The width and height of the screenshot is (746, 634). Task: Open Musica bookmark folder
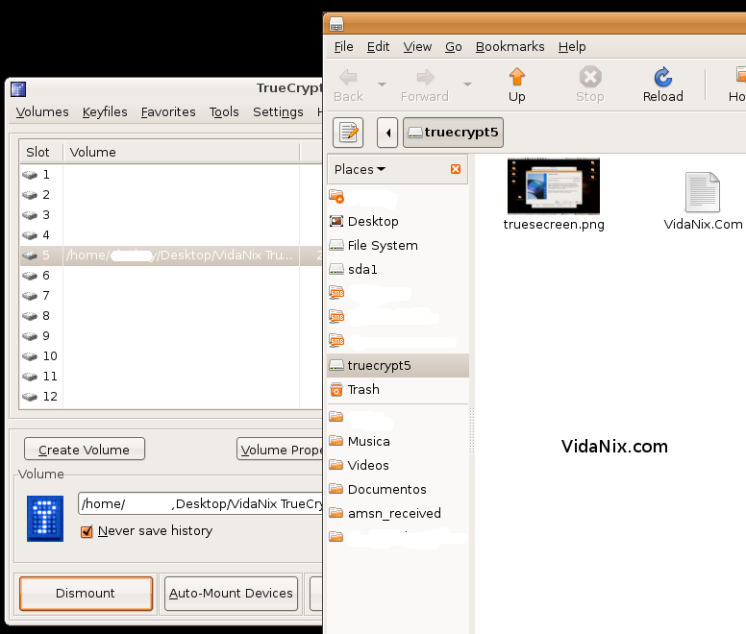[x=398, y=442]
